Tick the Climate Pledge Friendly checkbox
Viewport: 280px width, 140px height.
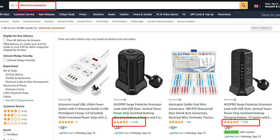(5, 60)
